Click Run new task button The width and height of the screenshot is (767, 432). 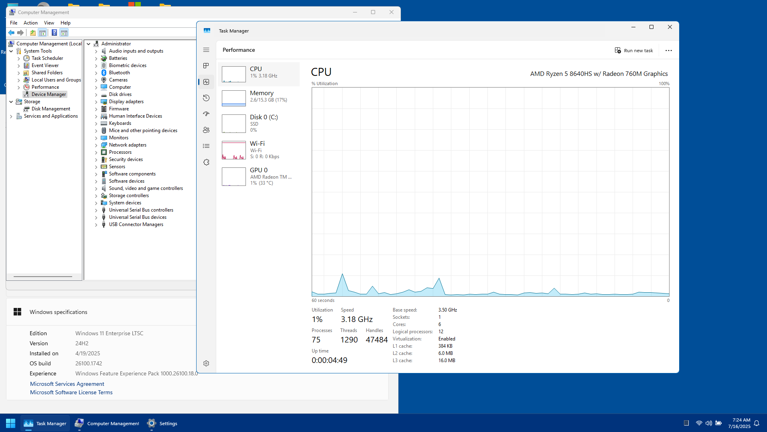[634, 51]
